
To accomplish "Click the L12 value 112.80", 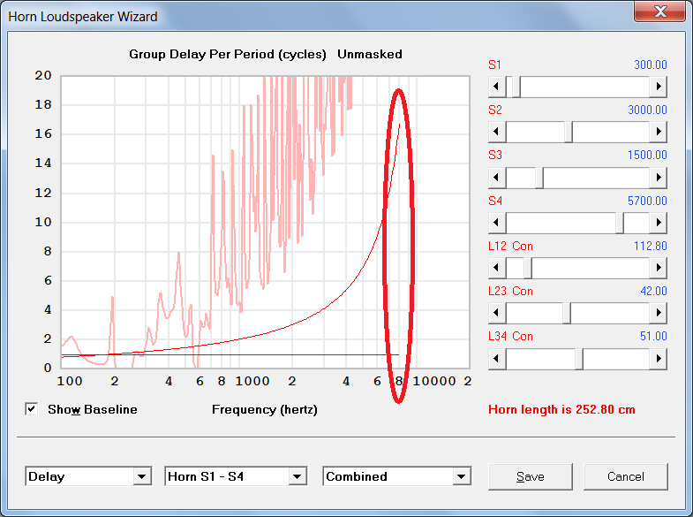I will tap(650, 246).
